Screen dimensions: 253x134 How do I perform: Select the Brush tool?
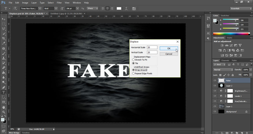coord(3,53)
